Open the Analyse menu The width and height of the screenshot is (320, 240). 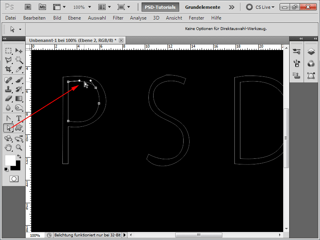[x=138, y=18]
